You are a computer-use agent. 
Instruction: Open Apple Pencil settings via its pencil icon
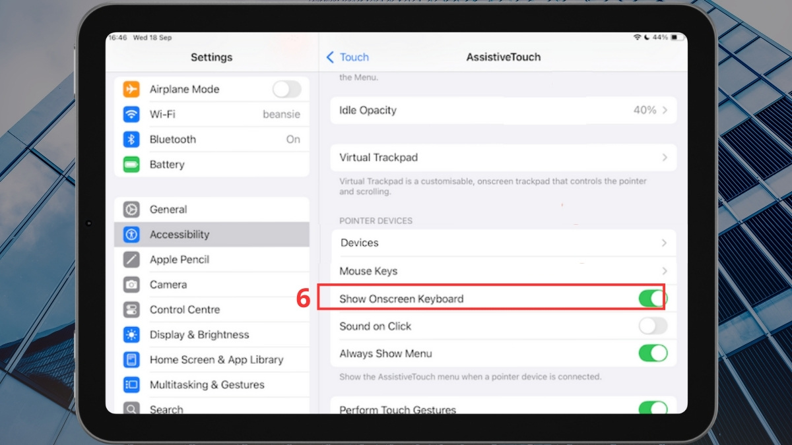pyautogui.click(x=131, y=259)
